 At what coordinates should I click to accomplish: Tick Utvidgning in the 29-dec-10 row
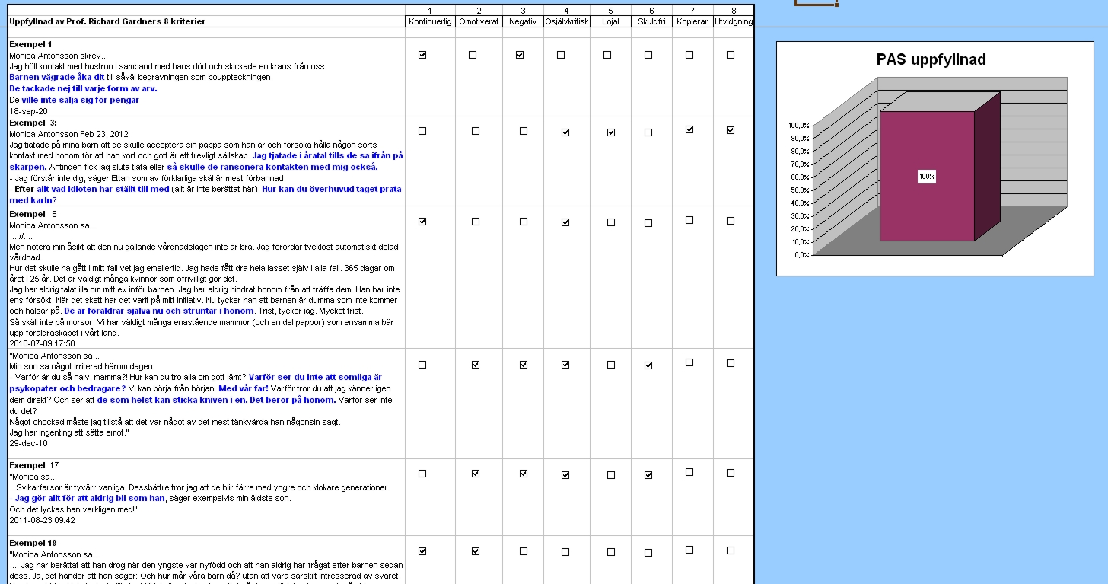[731, 363]
